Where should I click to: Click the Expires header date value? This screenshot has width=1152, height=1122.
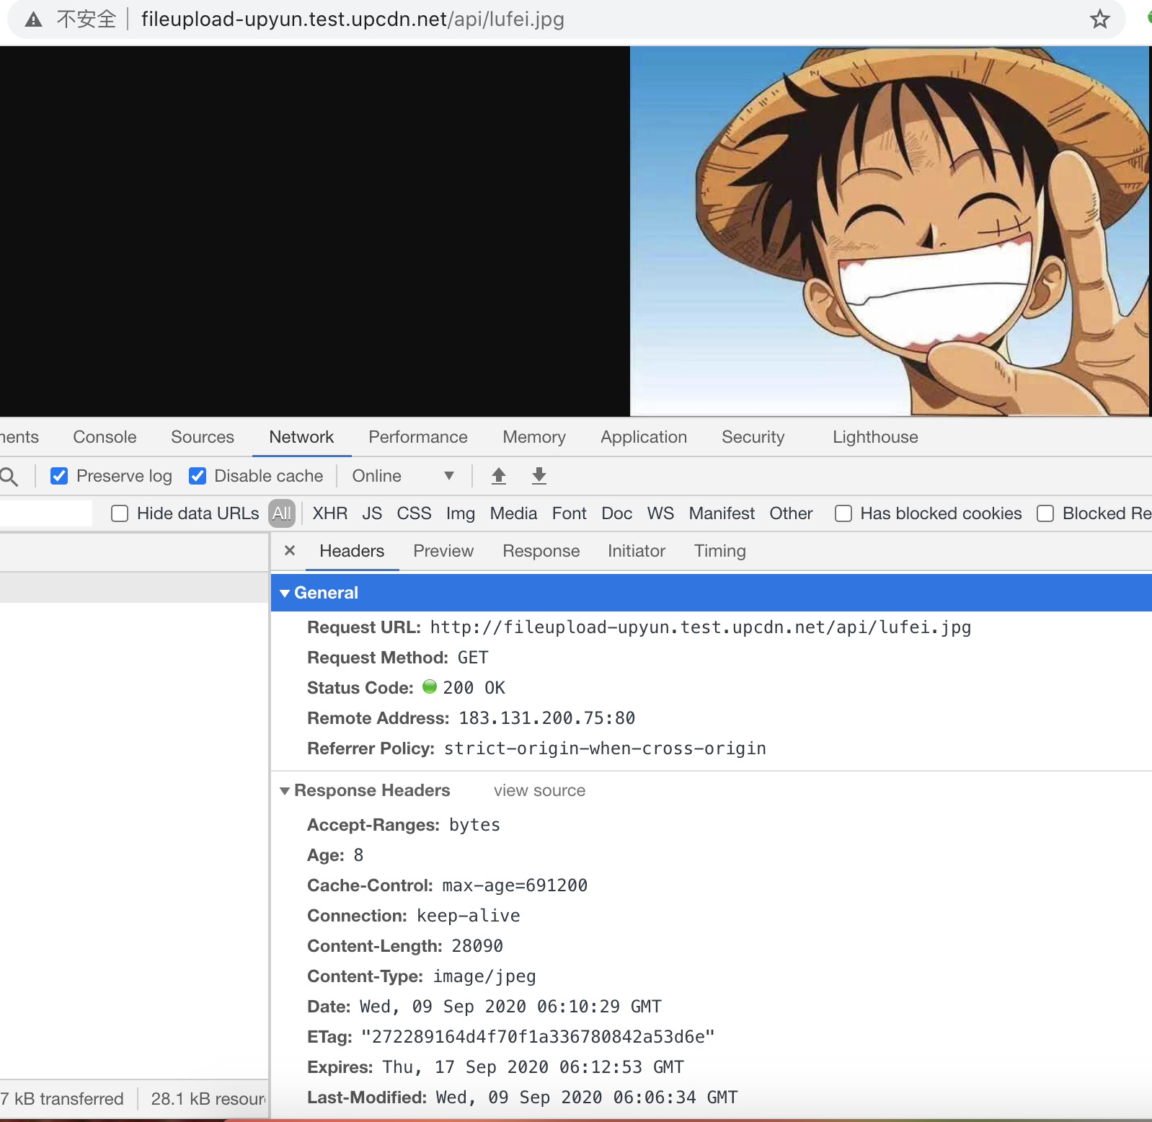[x=533, y=1067]
